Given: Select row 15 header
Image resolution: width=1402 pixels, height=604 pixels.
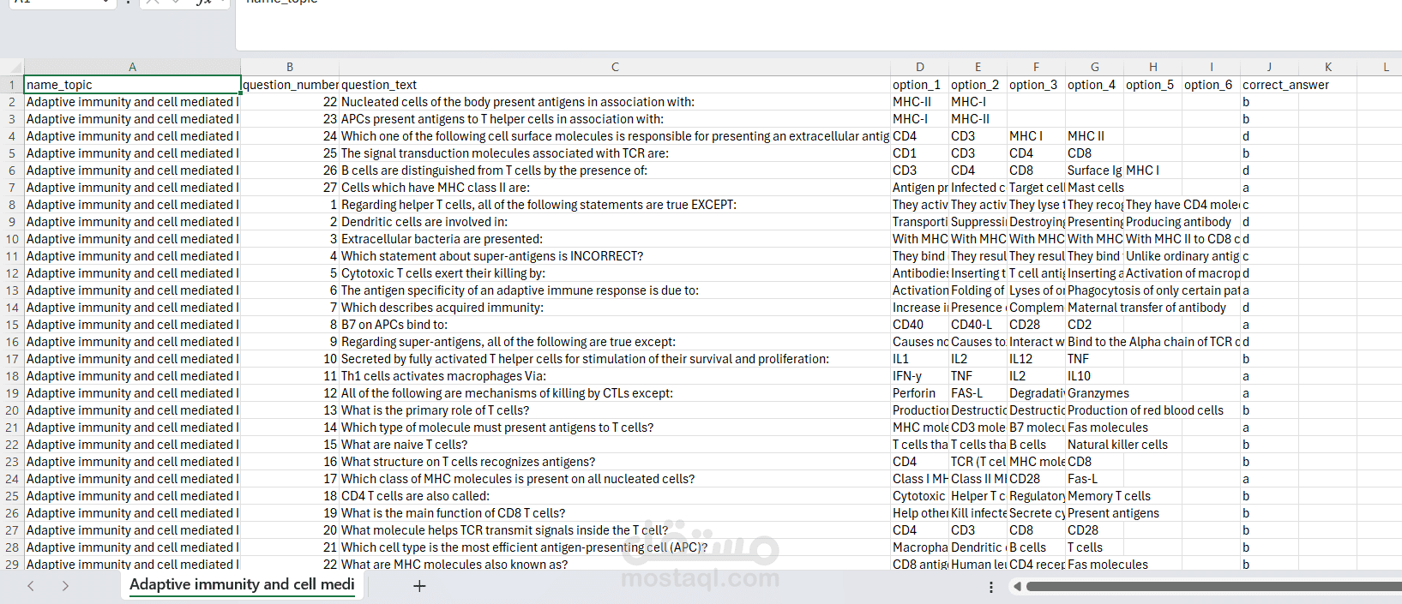Looking at the screenshot, I should [12, 325].
